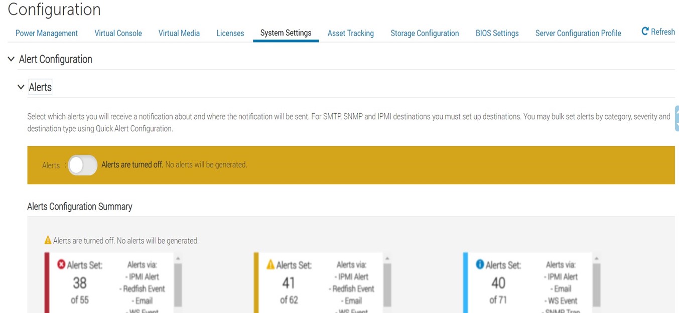Select the System Settings tab
The height and width of the screenshot is (313, 679).
coord(286,34)
